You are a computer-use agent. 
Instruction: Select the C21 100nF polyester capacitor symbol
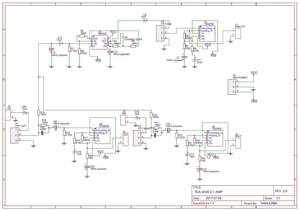pos(56,128)
